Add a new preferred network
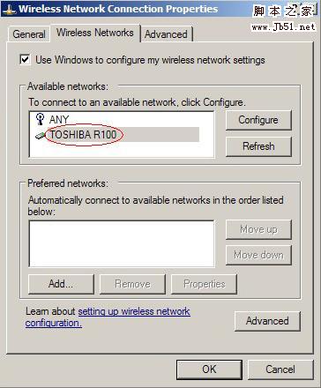Screen dimensions: 321x388 (x=61, y=284)
